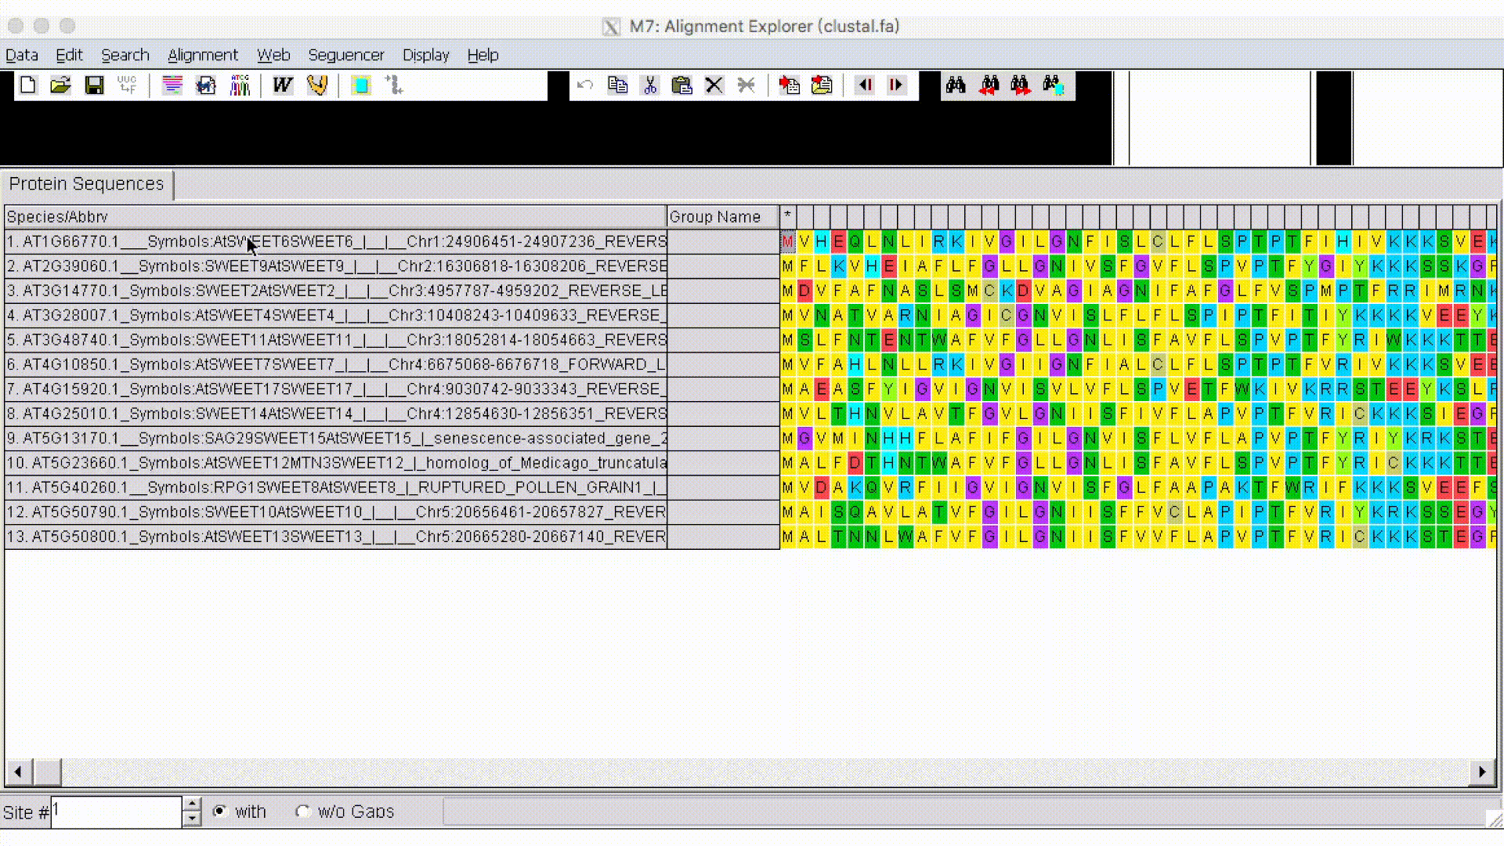
Task: Click the right arrow of horizontal scrollbar
Action: click(x=1481, y=772)
